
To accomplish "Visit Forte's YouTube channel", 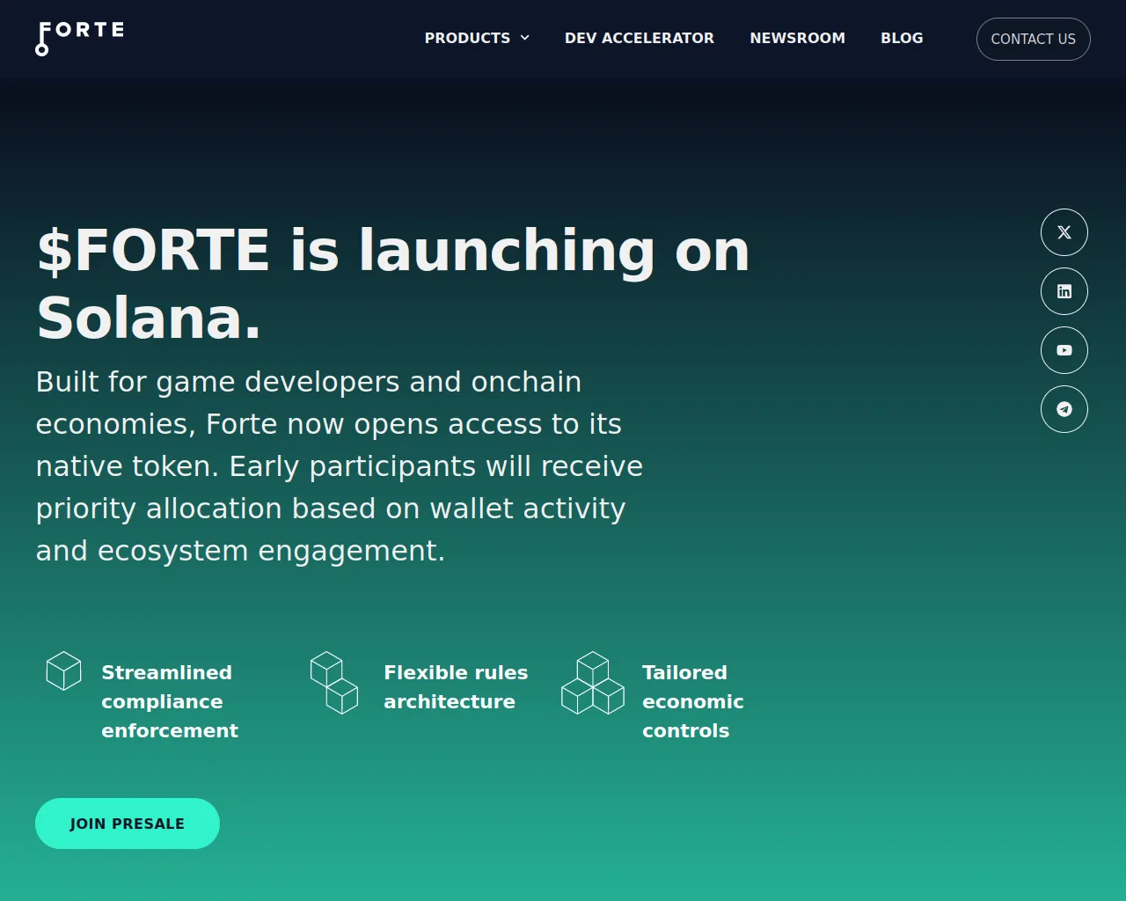I will [1064, 350].
